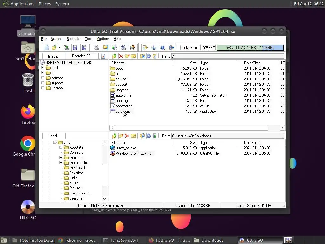
Task: Click the Open CD/DVD toolbar icon
Action: (66, 48)
